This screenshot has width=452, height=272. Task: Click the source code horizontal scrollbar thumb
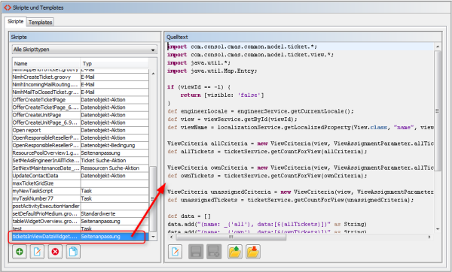point(231,237)
